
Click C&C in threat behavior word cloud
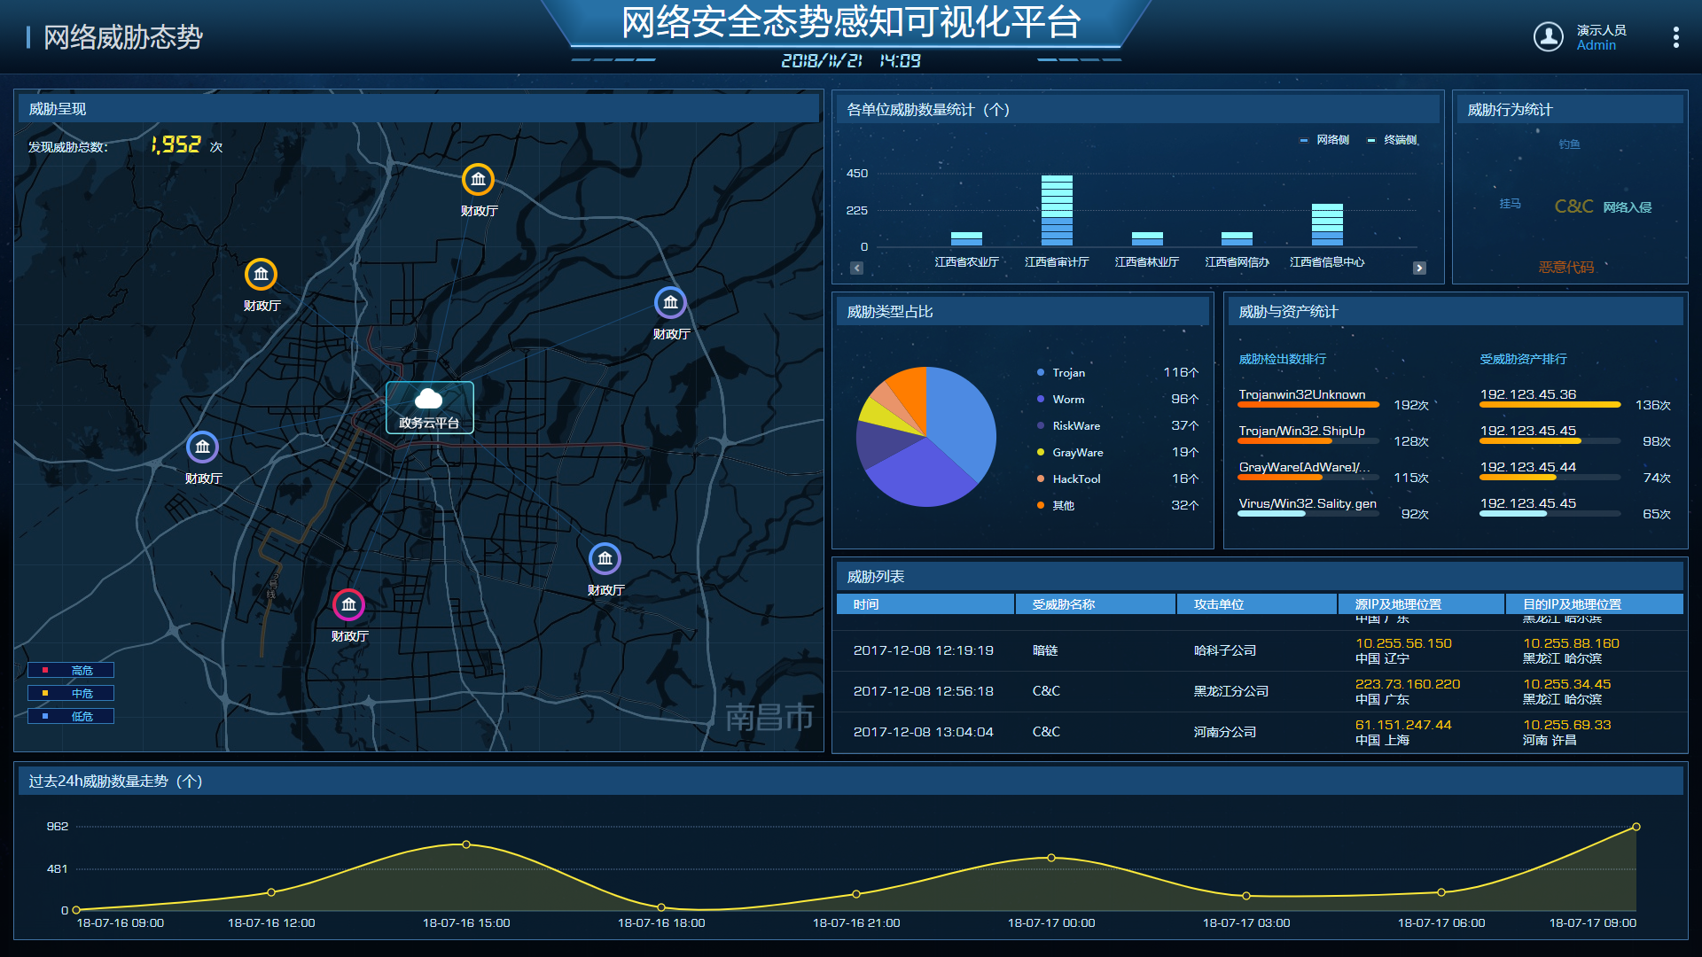click(1573, 206)
